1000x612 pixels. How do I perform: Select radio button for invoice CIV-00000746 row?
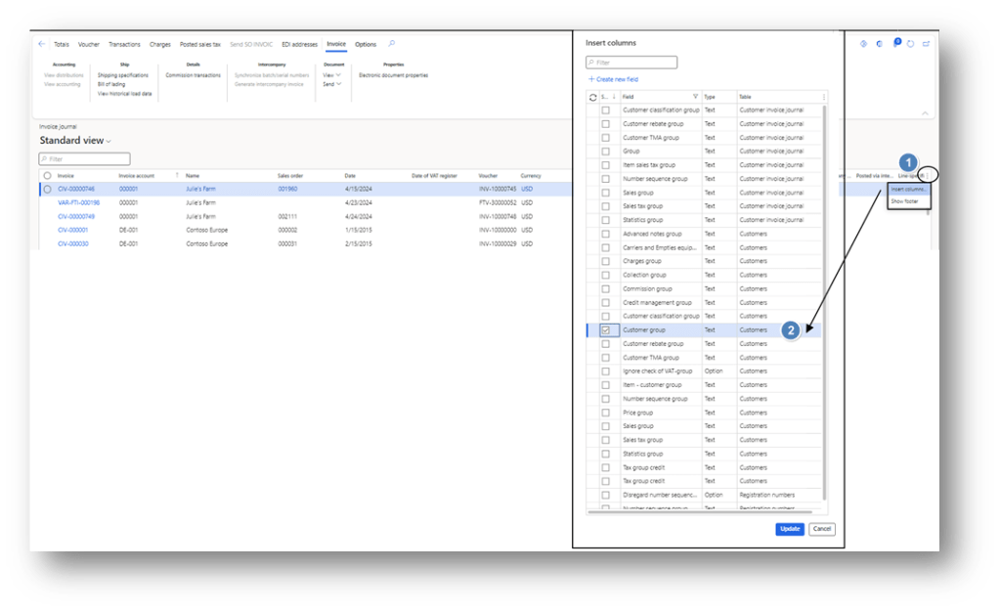(47, 189)
